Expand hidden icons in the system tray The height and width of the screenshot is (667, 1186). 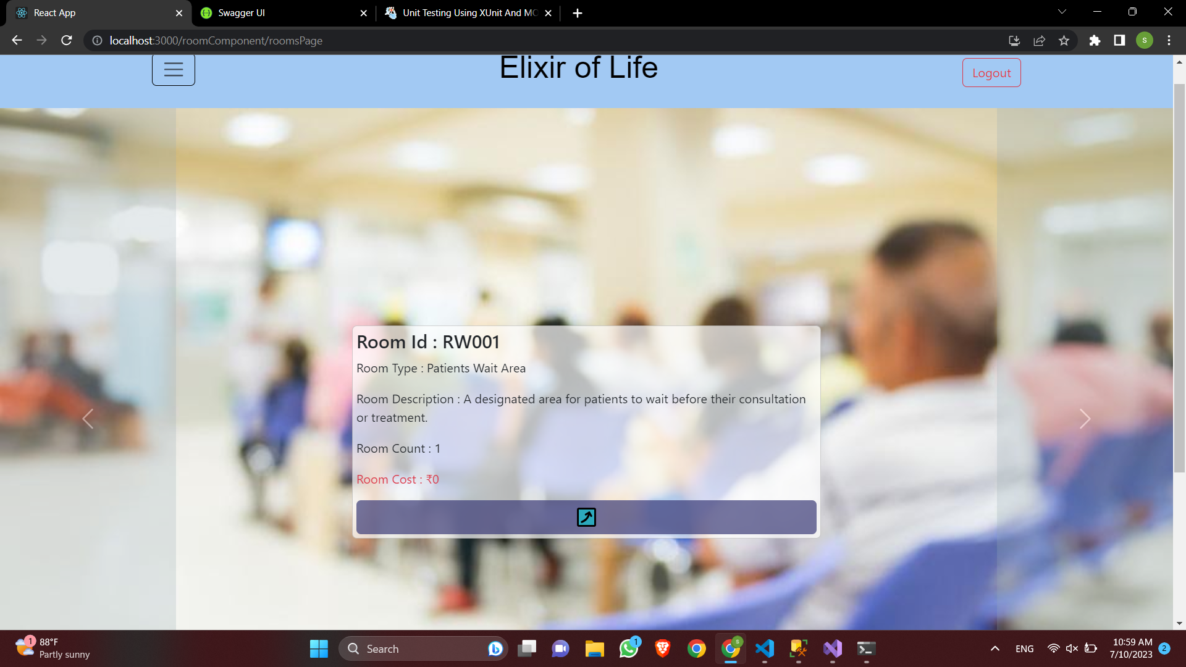coord(996,648)
